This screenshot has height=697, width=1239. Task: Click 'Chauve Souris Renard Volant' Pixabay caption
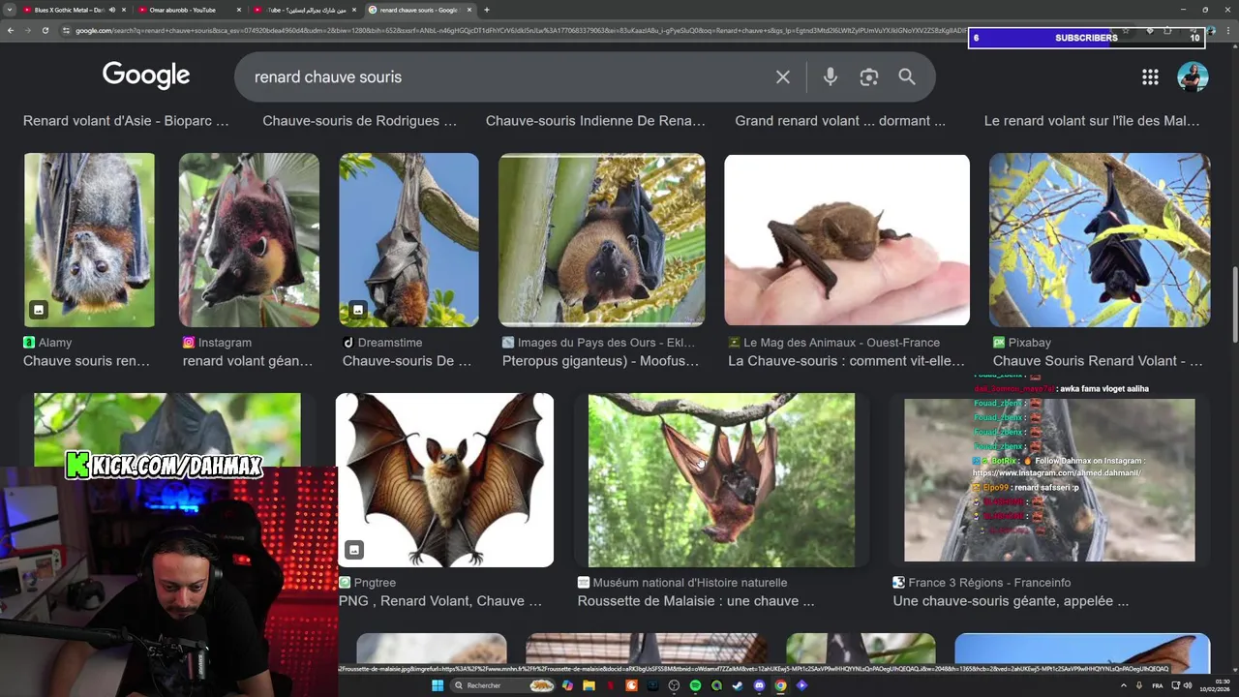coord(1098,361)
